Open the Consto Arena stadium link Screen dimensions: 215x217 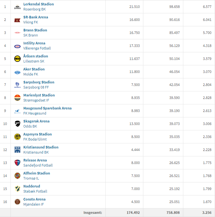click(x=34, y=199)
